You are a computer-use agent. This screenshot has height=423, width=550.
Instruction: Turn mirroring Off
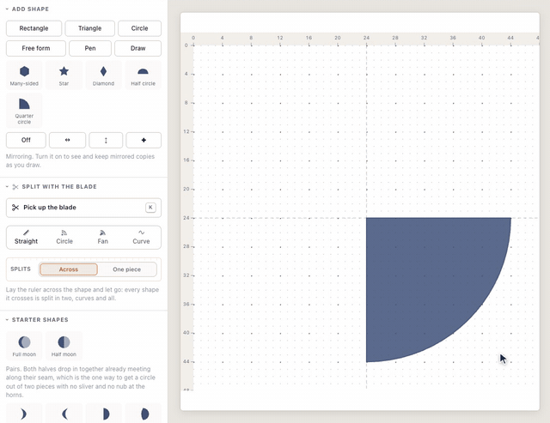[x=26, y=140]
